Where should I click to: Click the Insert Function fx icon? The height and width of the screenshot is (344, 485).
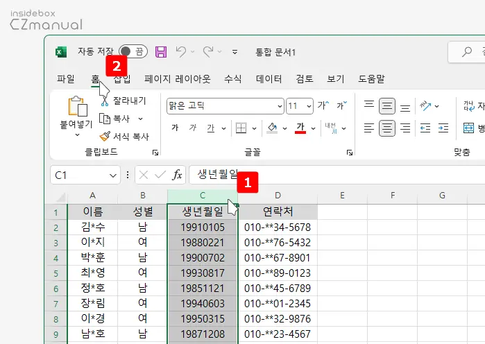pyautogui.click(x=177, y=175)
